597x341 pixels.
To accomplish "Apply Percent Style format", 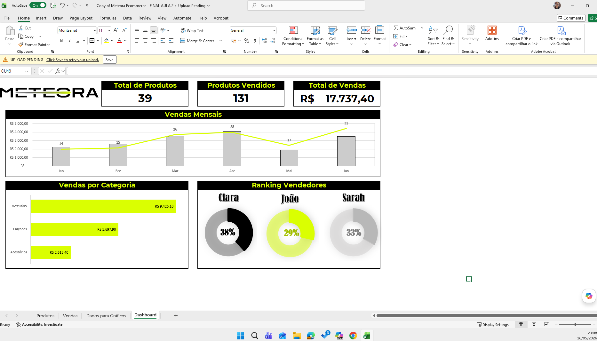I will (247, 41).
